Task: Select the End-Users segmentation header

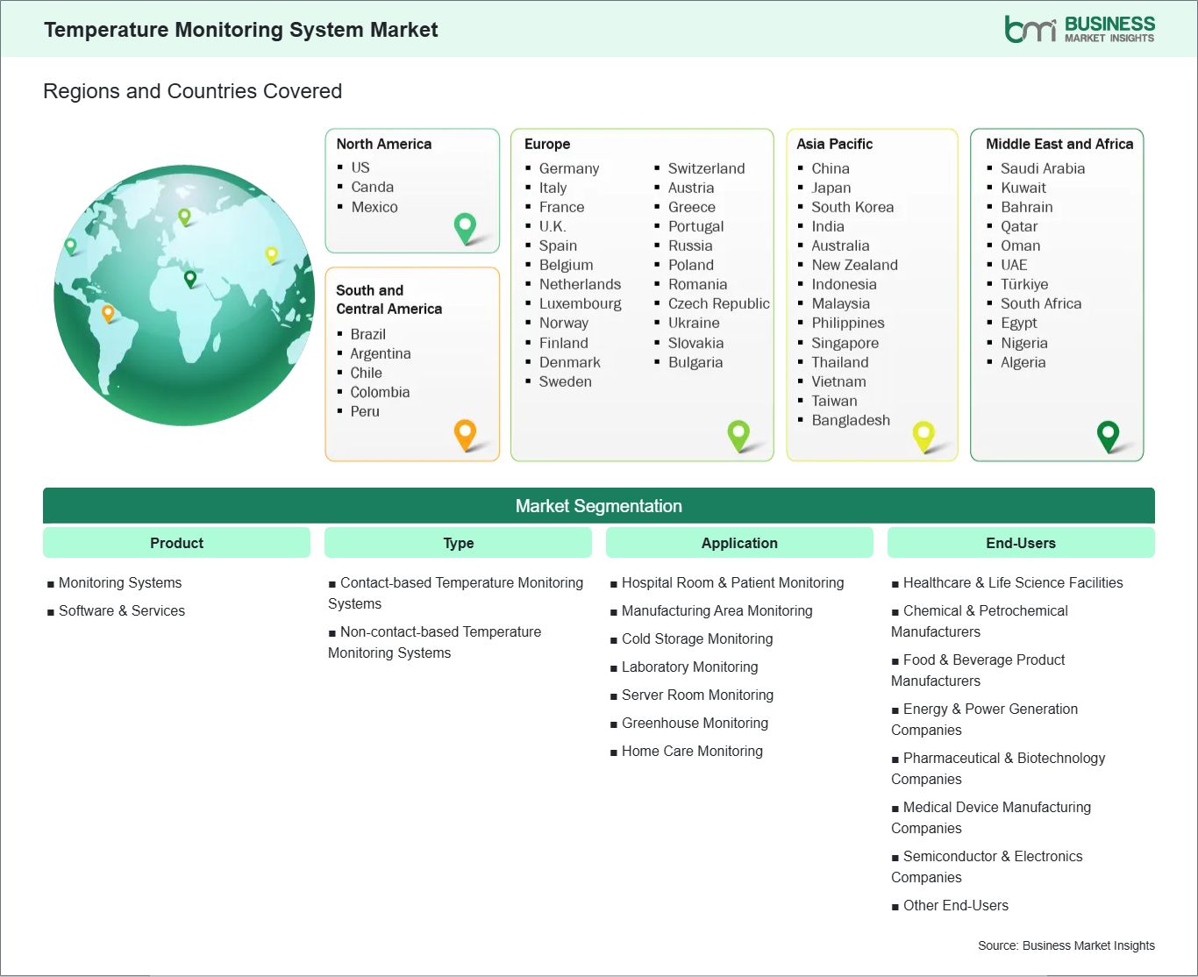Action: (1021, 543)
